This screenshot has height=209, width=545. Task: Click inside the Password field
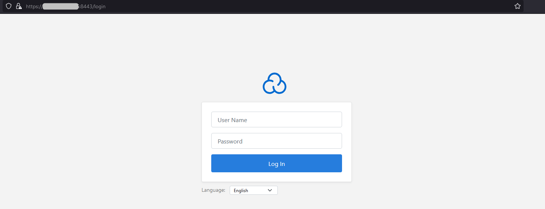276,141
